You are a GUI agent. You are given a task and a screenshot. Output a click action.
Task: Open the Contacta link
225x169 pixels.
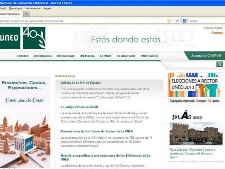click(217, 32)
